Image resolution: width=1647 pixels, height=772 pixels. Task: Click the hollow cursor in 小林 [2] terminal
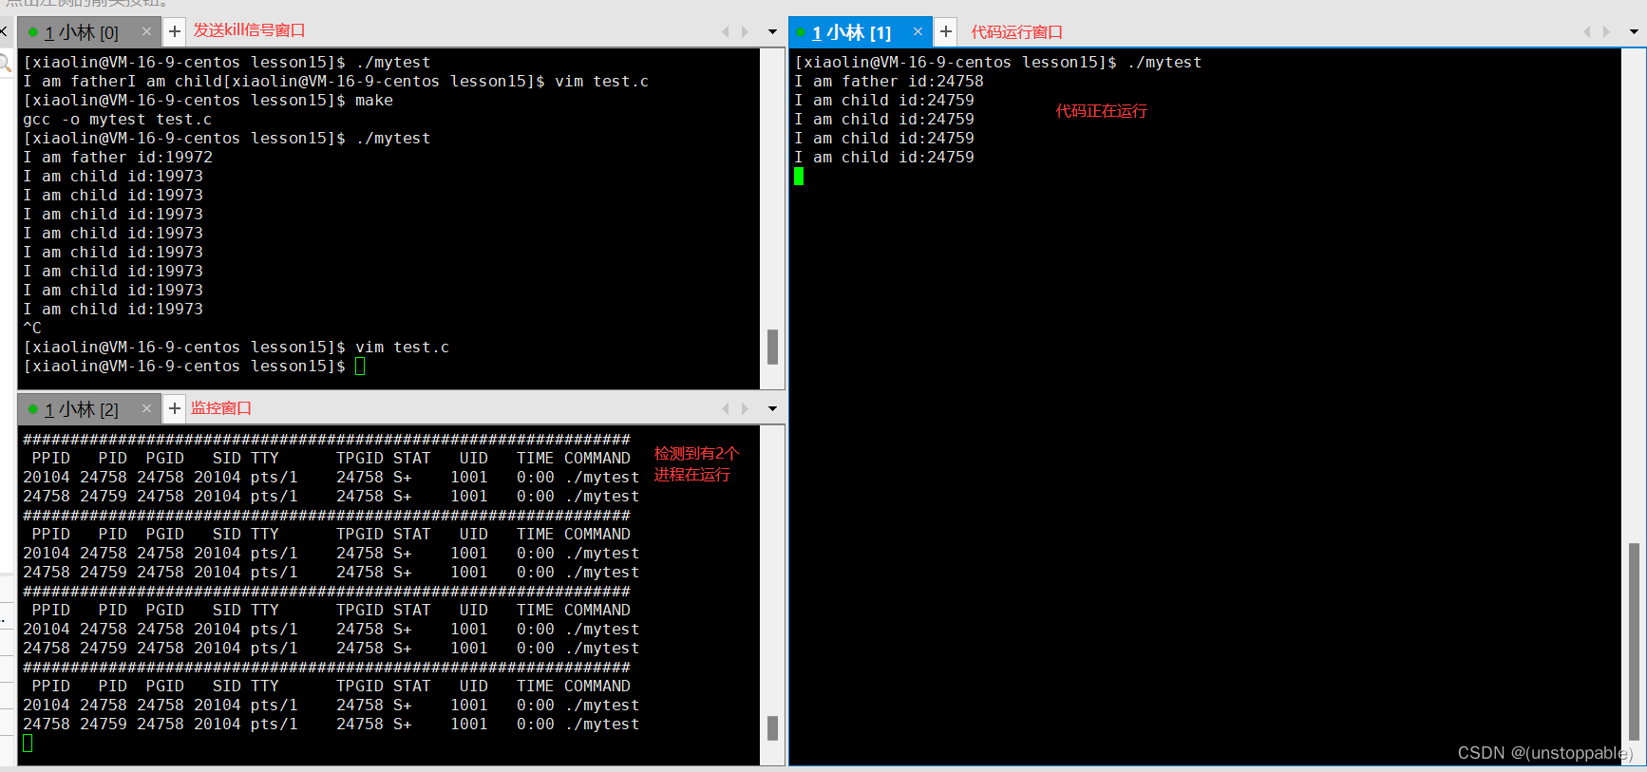tap(28, 744)
